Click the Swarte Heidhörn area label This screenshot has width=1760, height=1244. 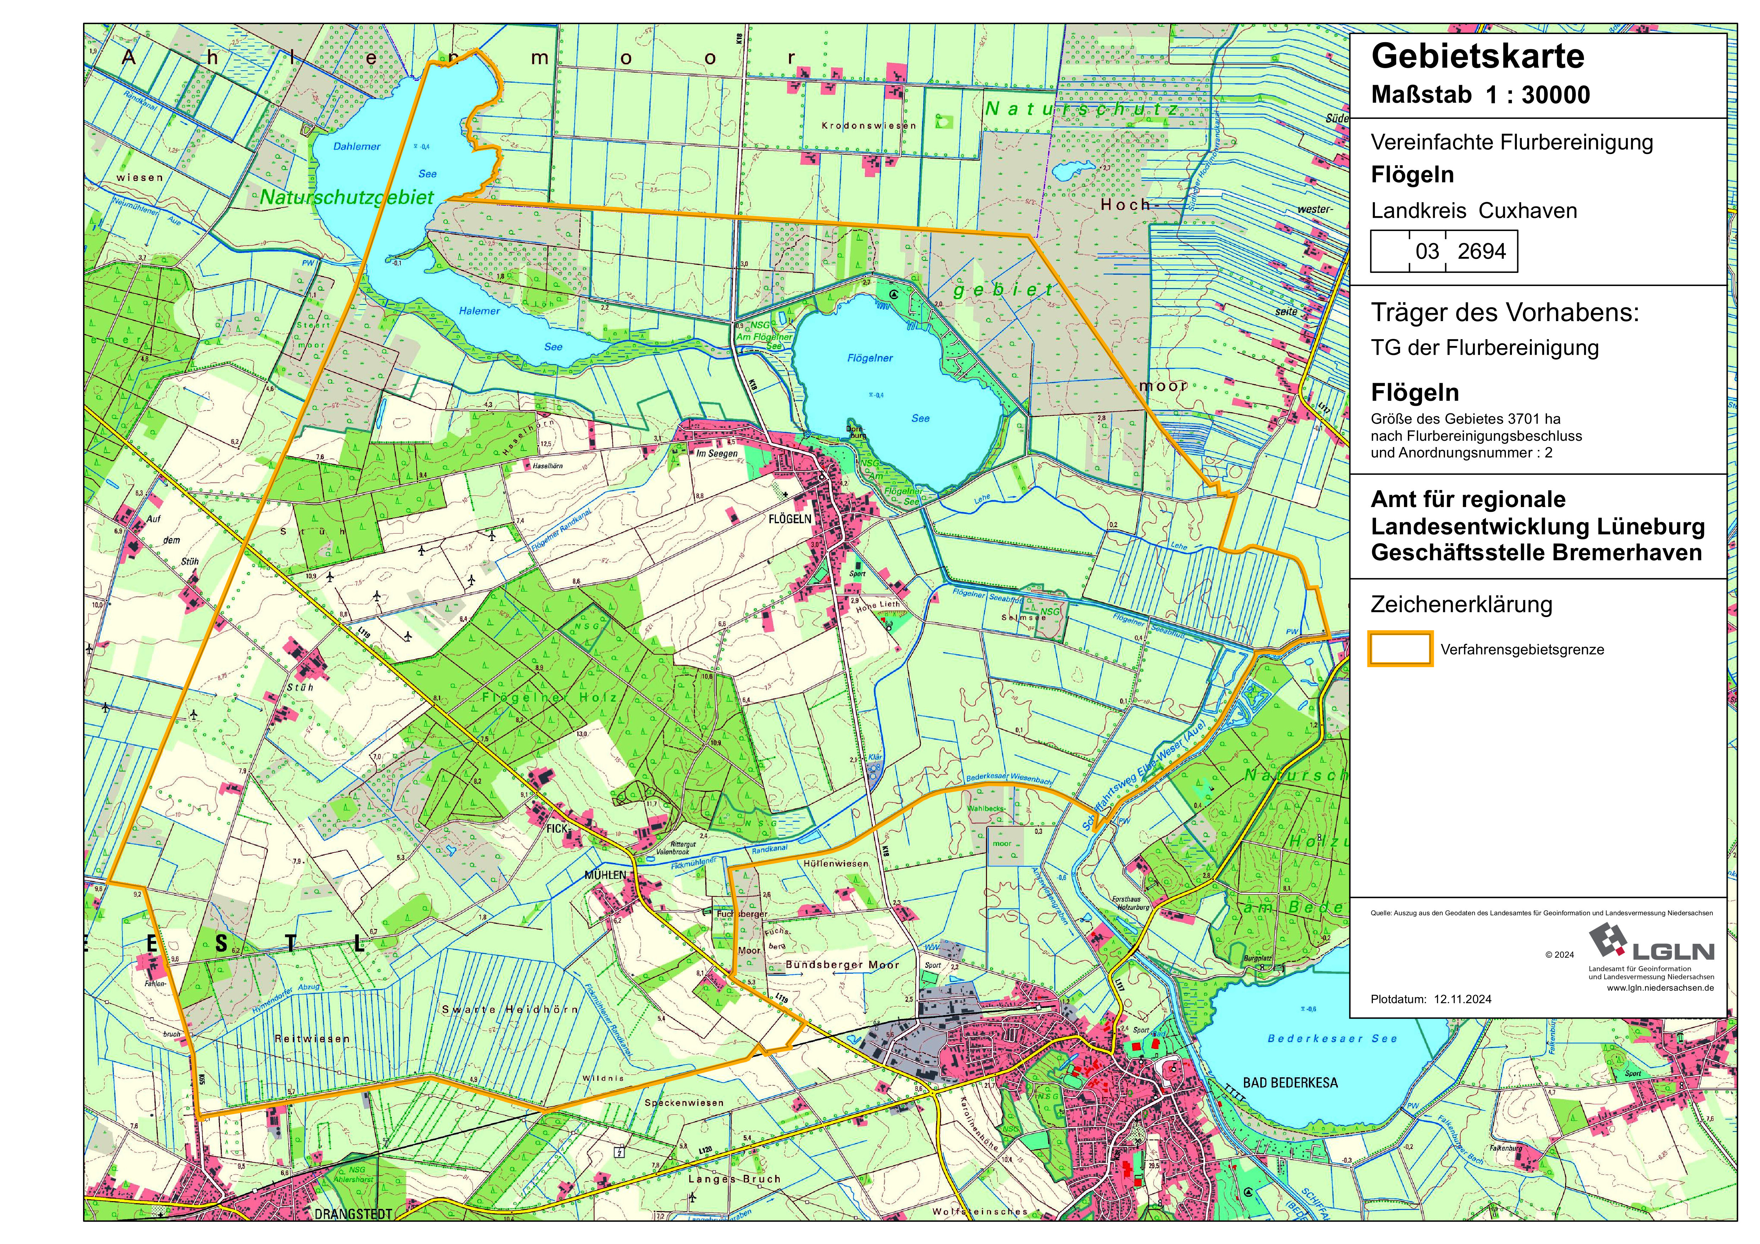point(510,1009)
